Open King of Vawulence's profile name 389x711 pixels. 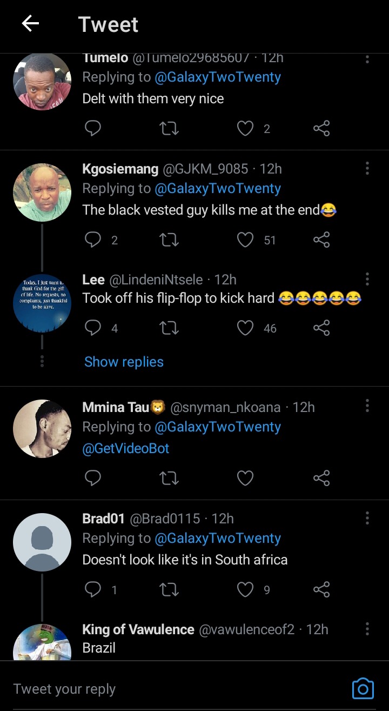tap(138, 629)
